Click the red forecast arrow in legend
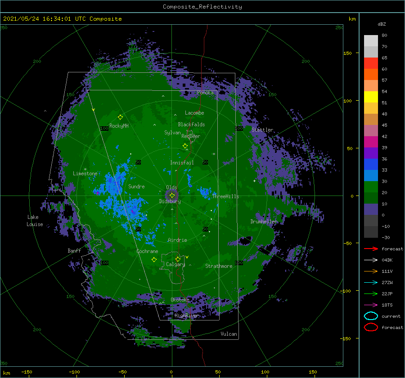 click(371, 249)
